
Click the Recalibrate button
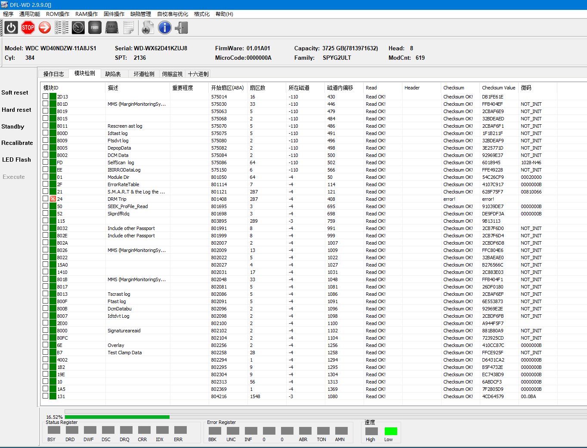[17, 143]
